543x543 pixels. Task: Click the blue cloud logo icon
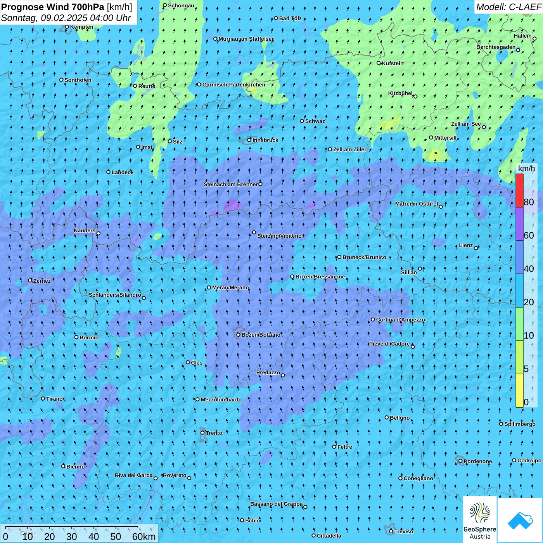520,521
